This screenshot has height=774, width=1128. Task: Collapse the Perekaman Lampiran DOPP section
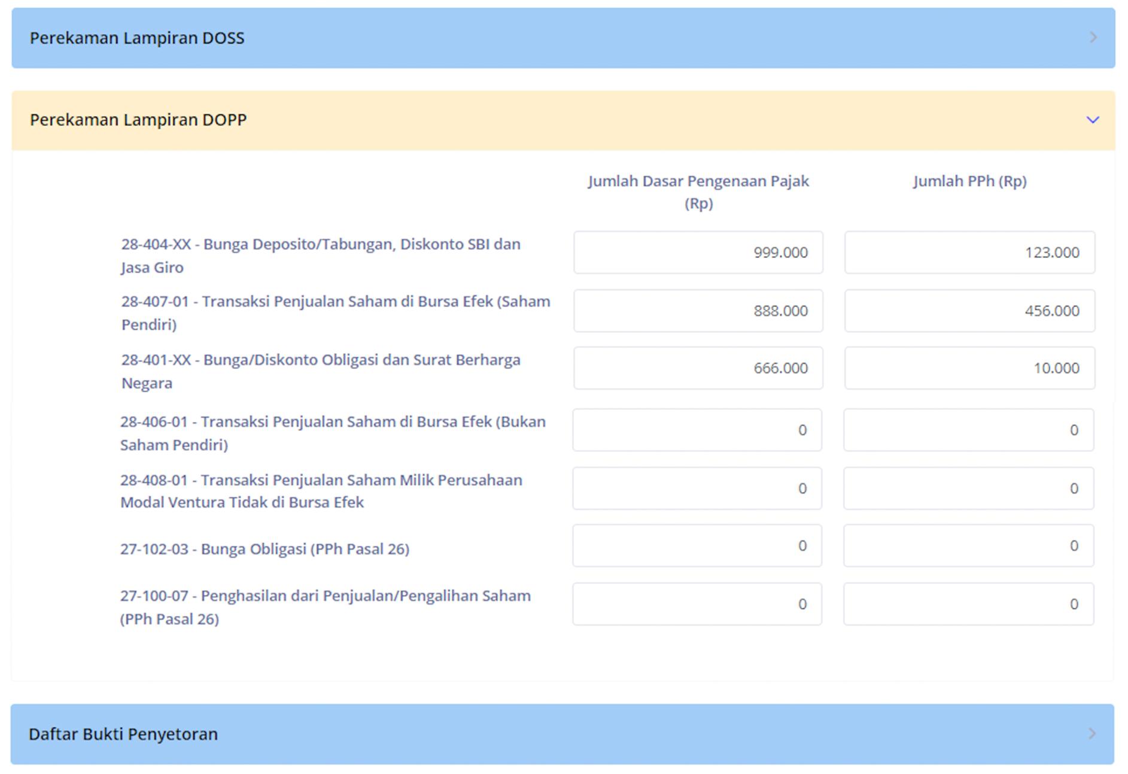tap(563, 120)
